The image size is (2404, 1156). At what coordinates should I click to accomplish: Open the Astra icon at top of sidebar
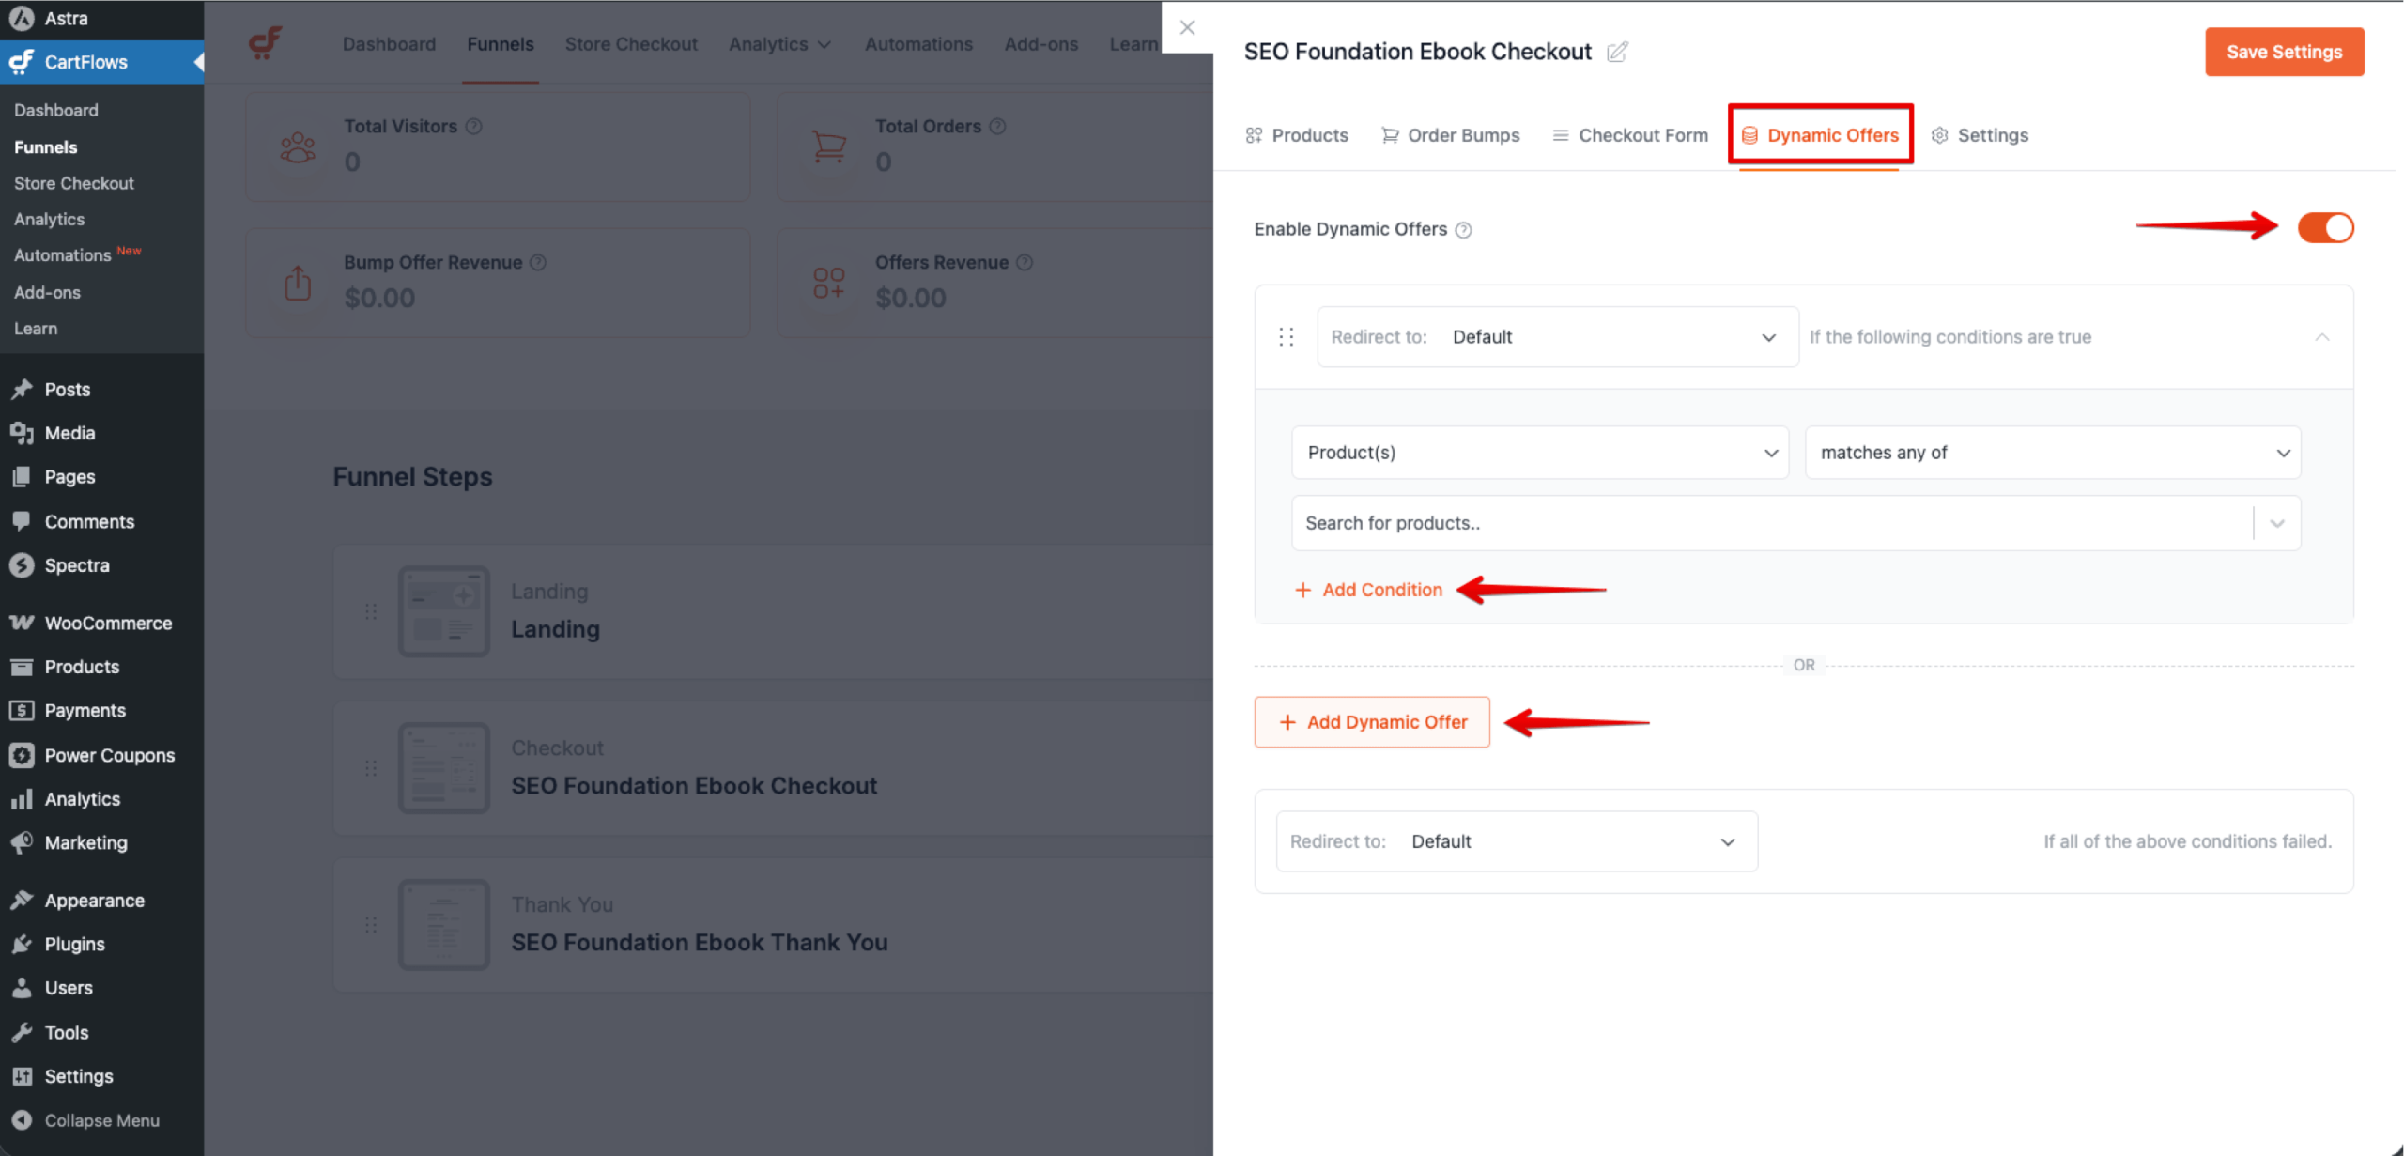tap(23, 18)
